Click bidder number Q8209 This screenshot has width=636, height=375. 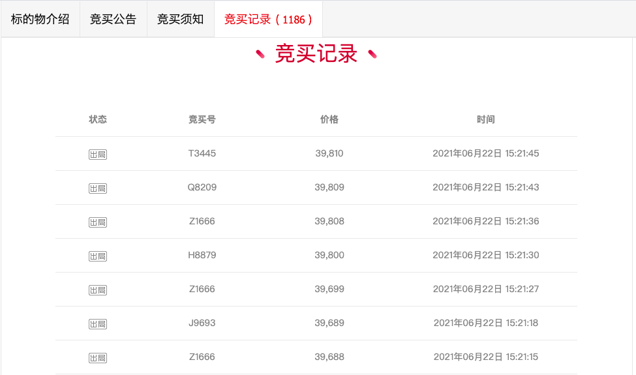tap(202, 187)
